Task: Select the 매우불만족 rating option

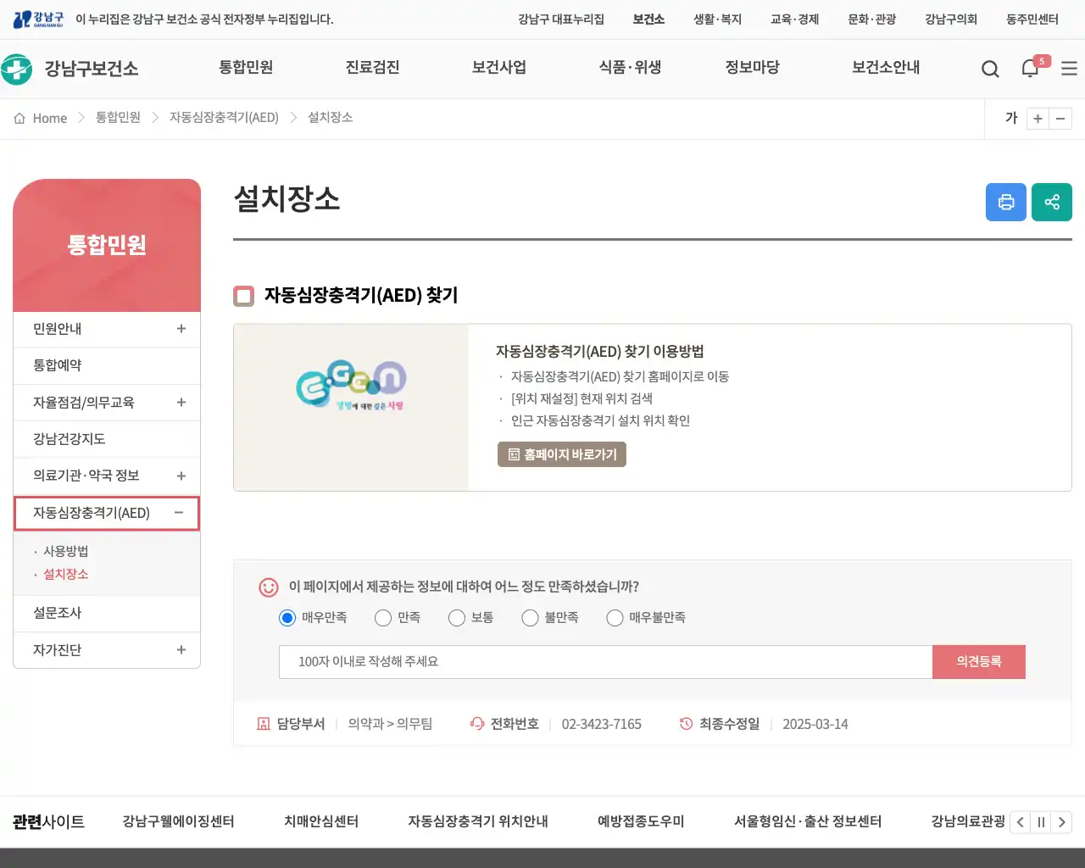Action: pos(615,617)
